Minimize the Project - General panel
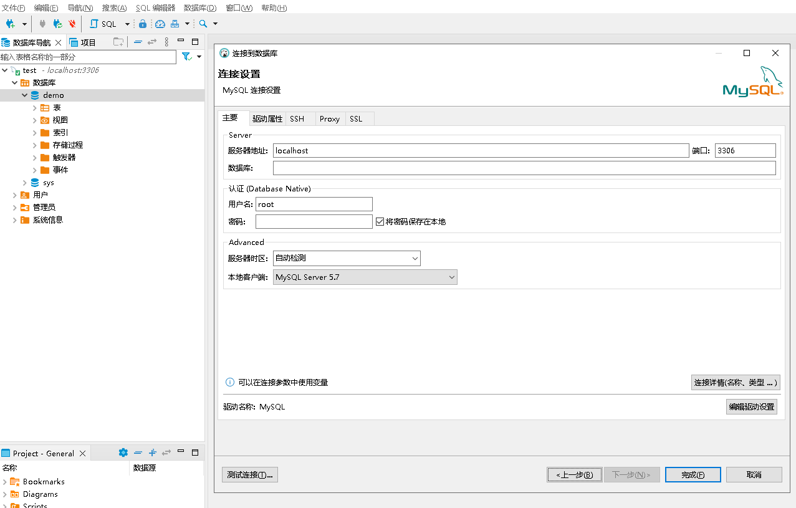 click(x=181, y=451)
